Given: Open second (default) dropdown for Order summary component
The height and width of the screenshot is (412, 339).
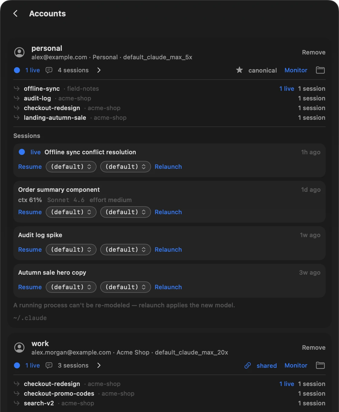Looking at the screenshot, I should coord(126,212).
